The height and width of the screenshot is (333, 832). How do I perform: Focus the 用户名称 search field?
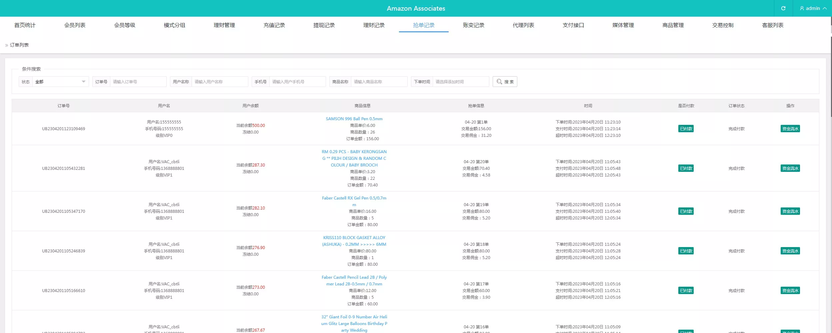[219, 82]
